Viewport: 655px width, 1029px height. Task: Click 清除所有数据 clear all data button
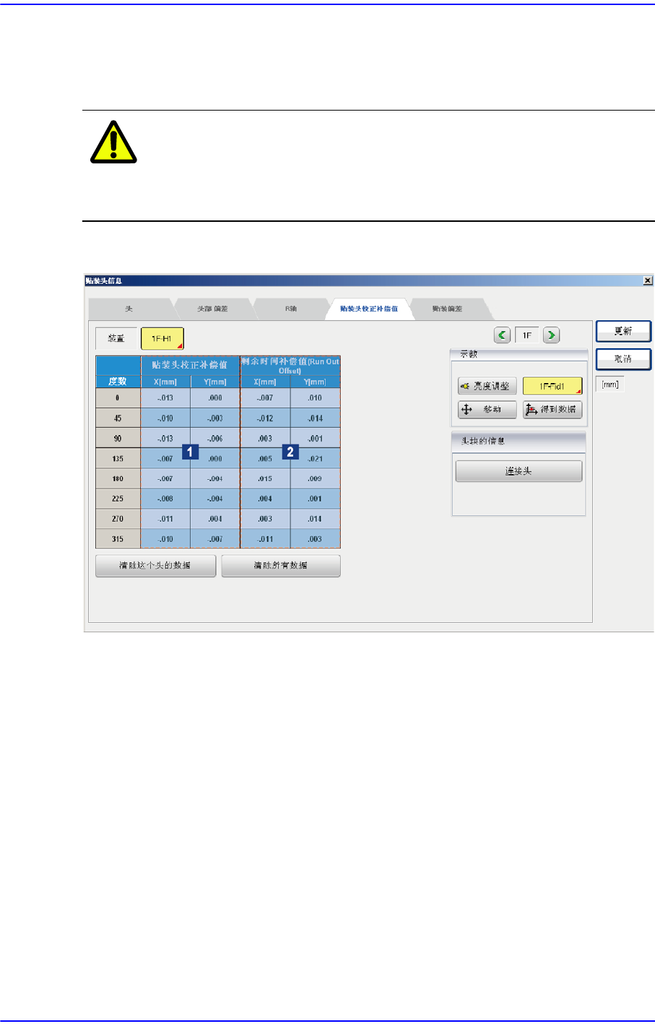pos(280,565)
